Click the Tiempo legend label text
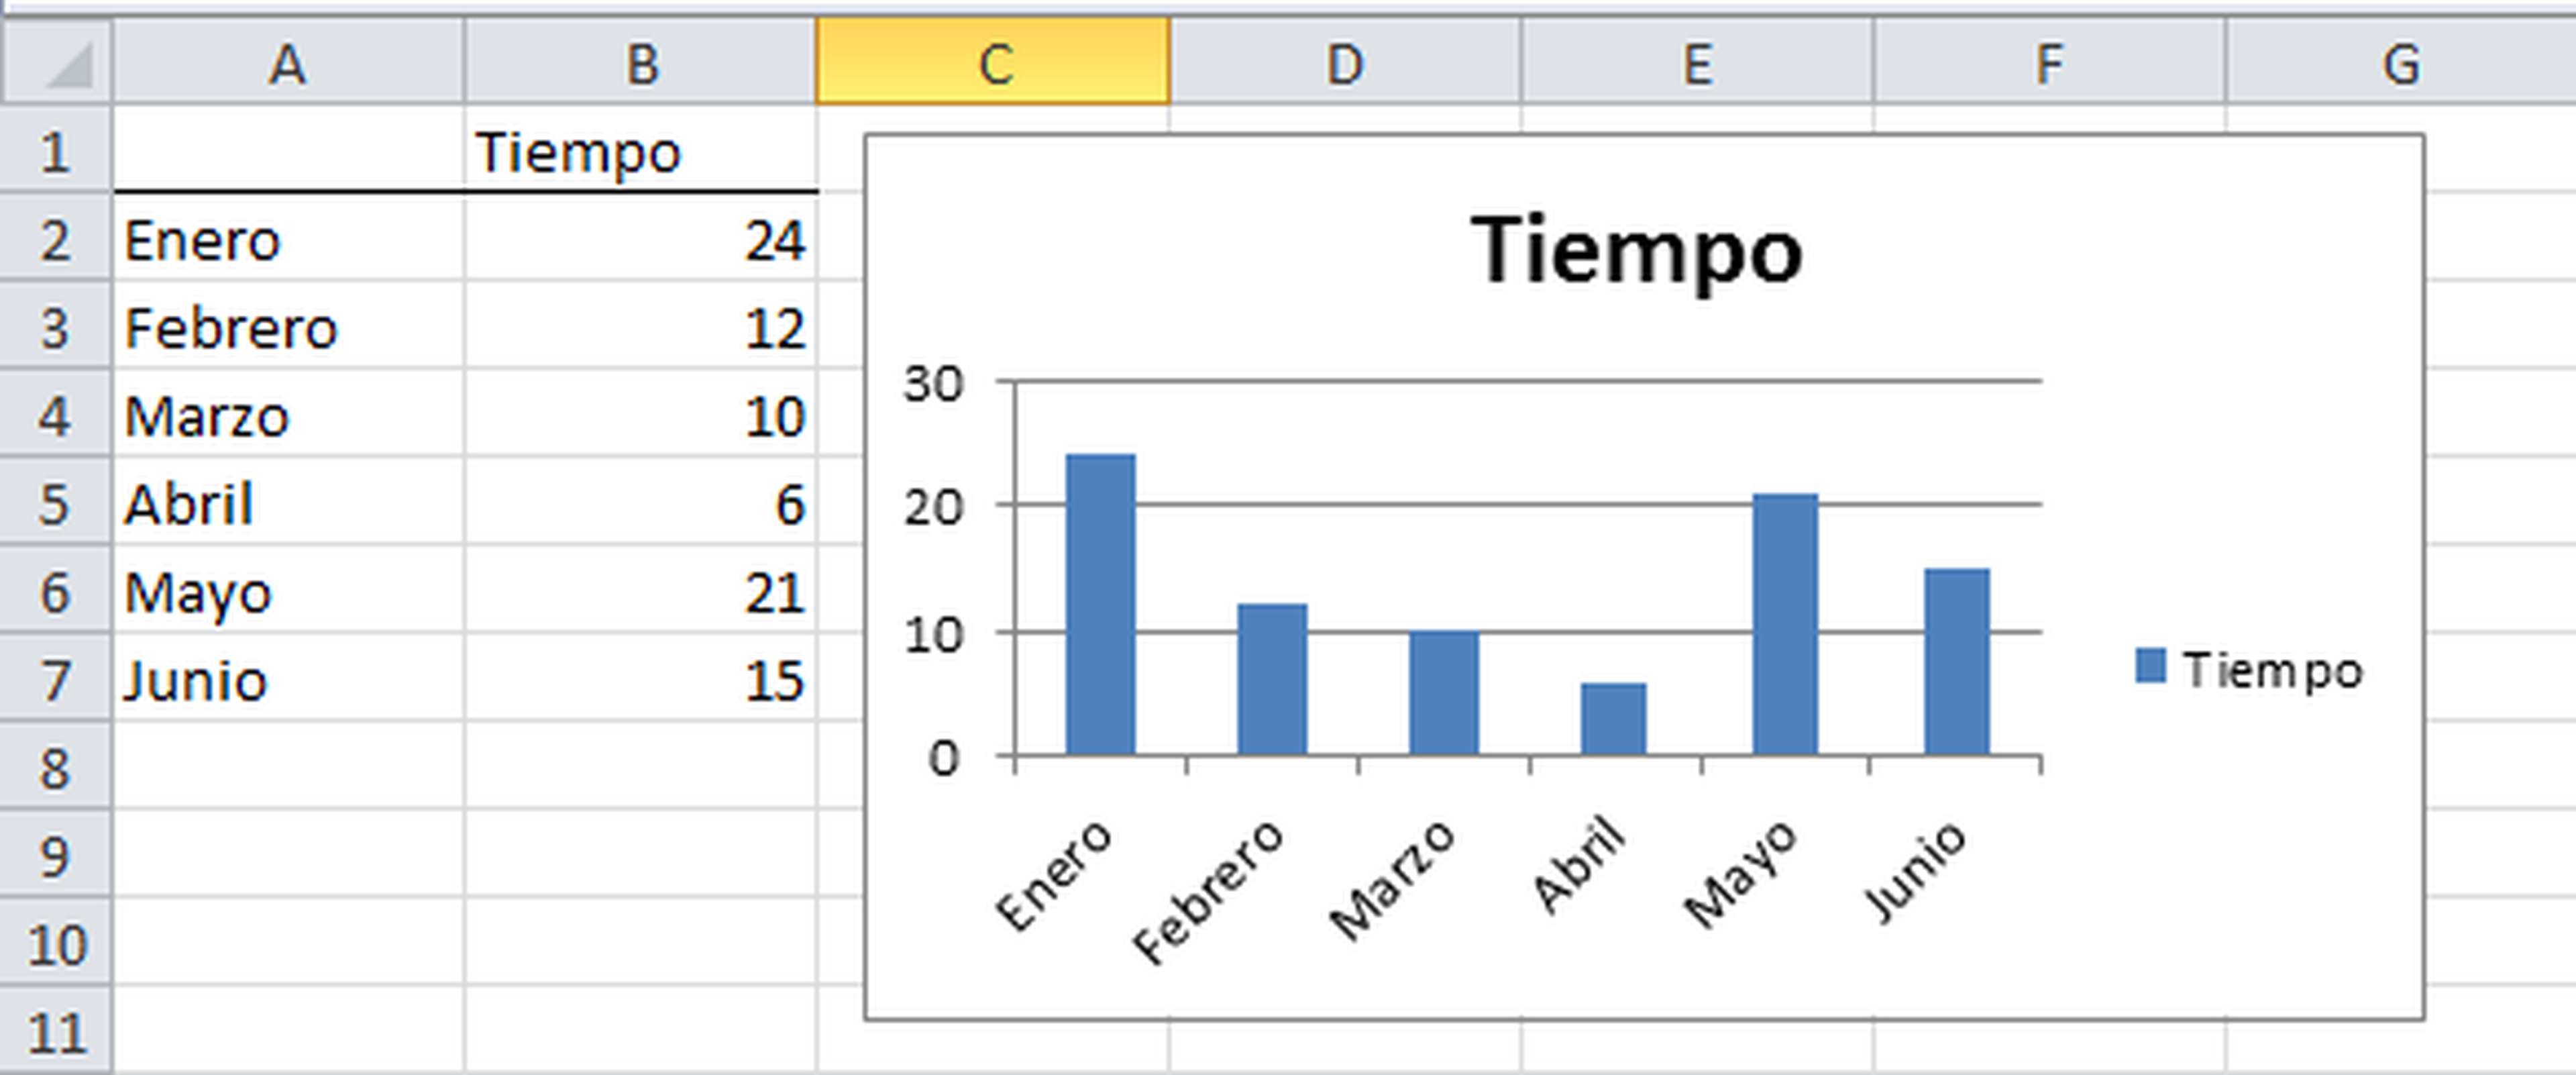Viewport: 2576px width, 1075px height. 2272,670
